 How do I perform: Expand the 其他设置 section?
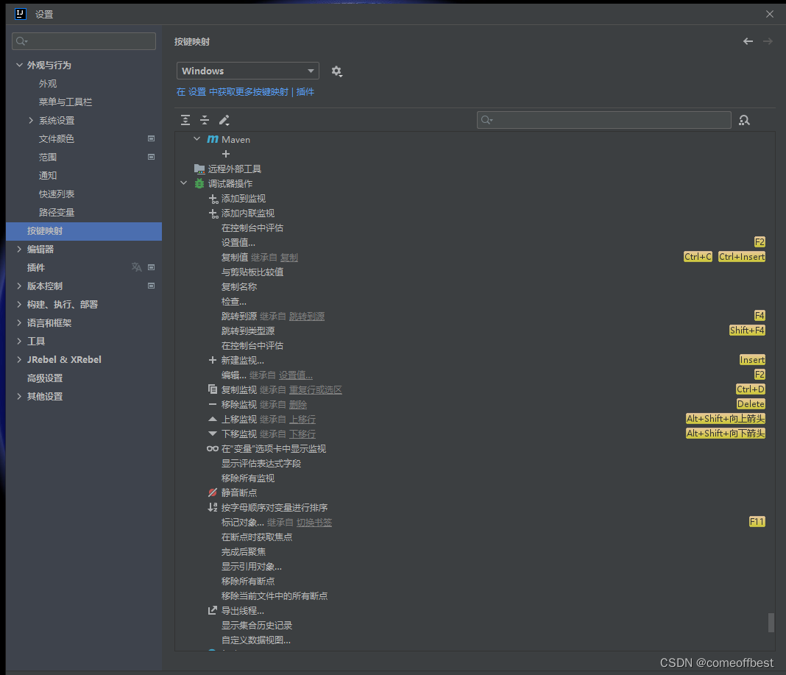click(19, 396)
